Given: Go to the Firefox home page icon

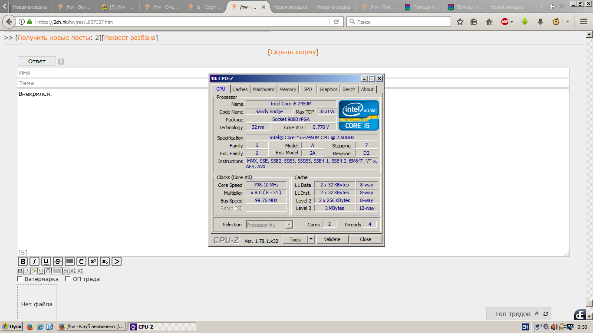Looking at the screenshot, I should click(x=489, y=22).
